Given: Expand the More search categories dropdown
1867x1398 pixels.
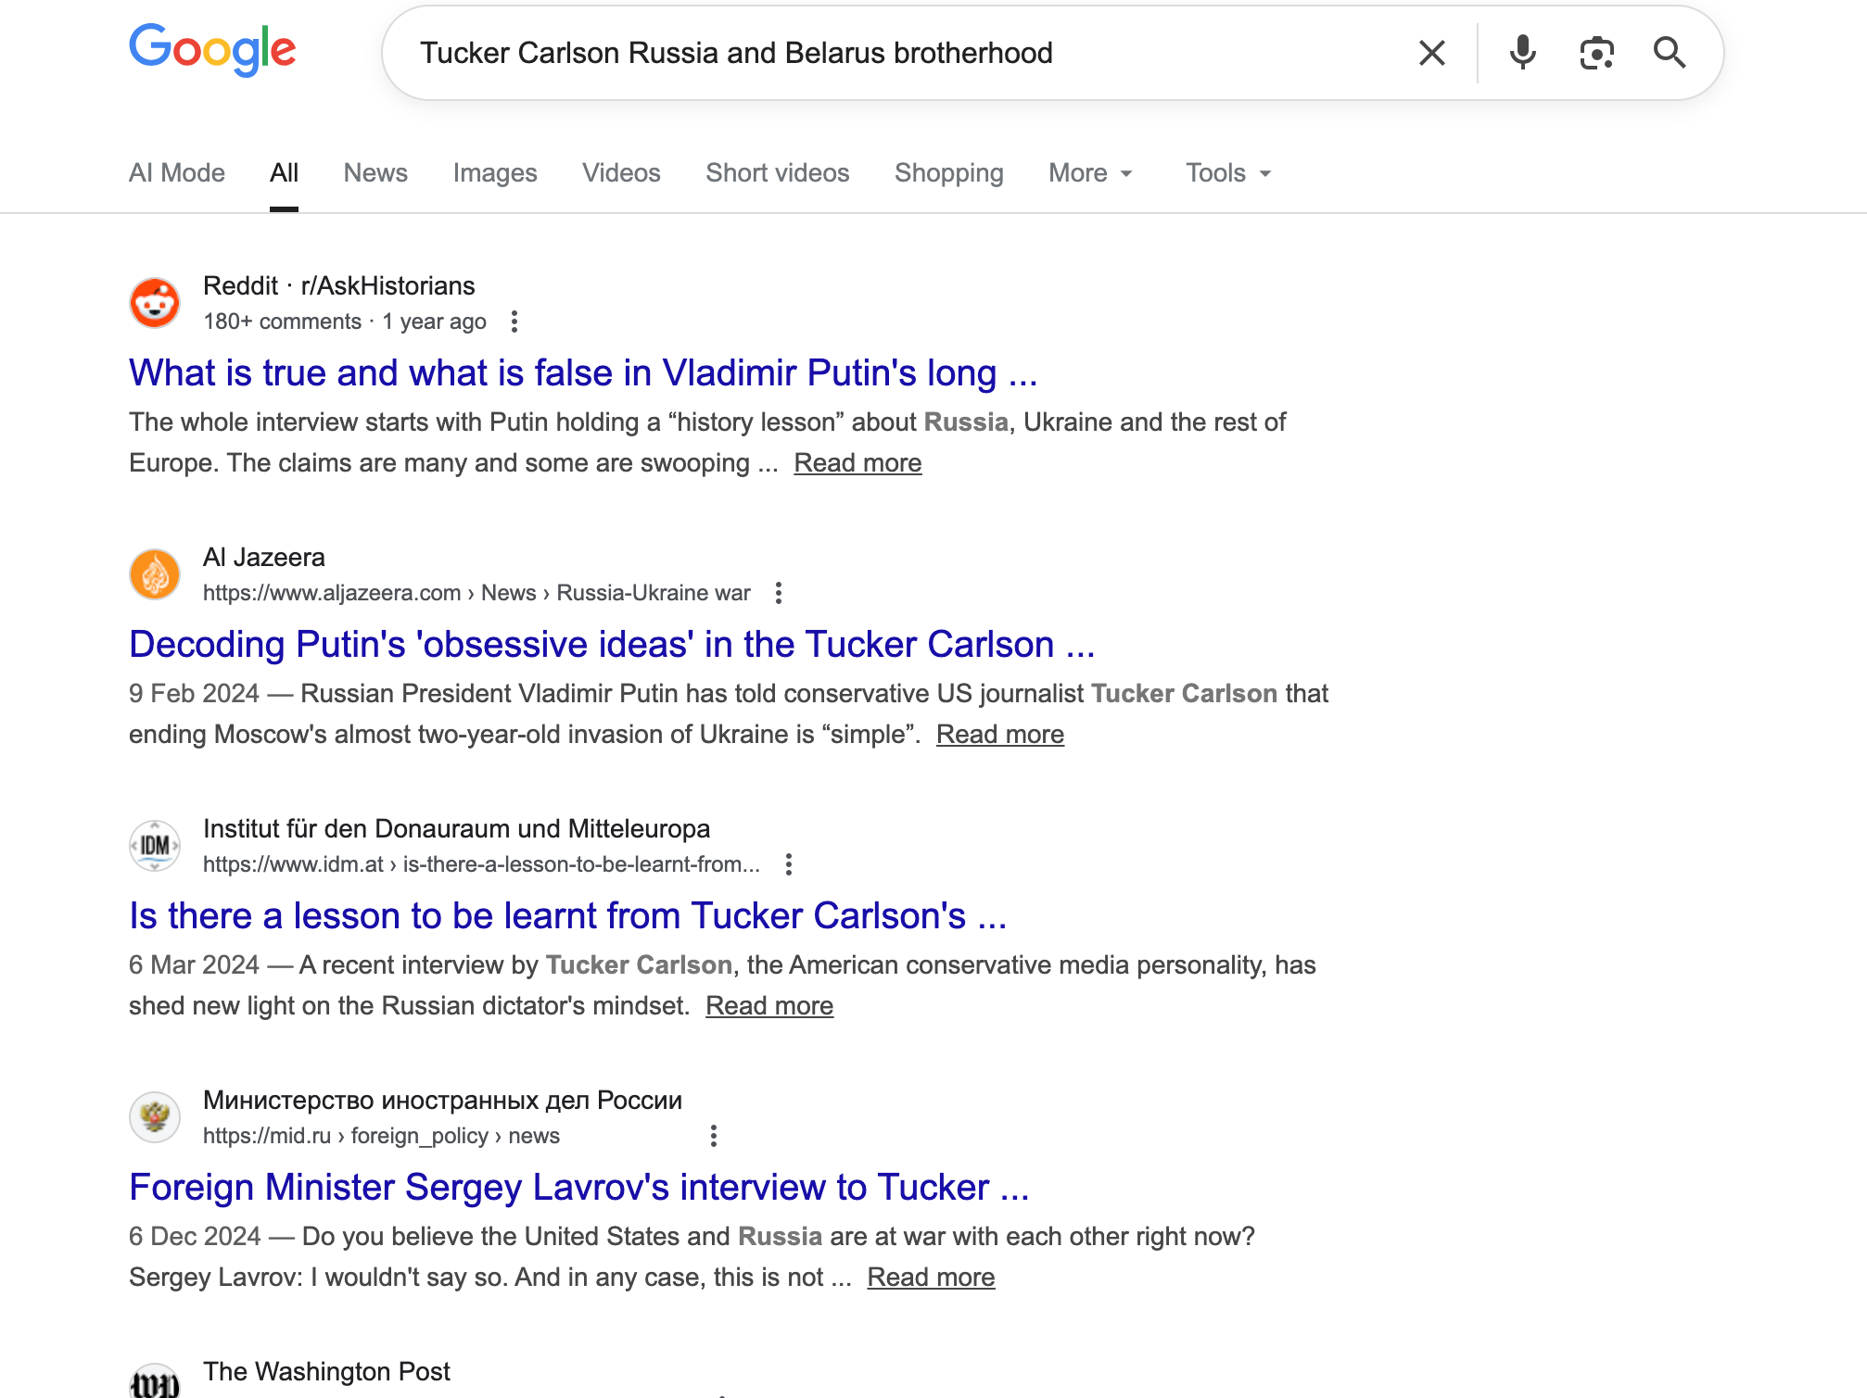Looking at the screenshot, I should (x=1089, y=172).
